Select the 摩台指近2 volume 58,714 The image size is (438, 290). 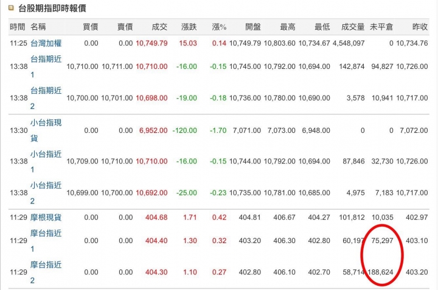tap(353, 272)
